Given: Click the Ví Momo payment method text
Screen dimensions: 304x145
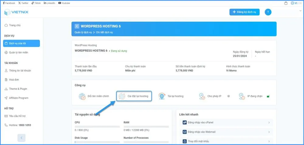Looking at the screenshot, I should pos(231,71).
